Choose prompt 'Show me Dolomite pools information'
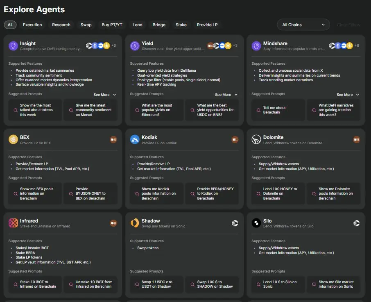Image resolution: width=371 pixels, height=302 pixels. [334, 193]
